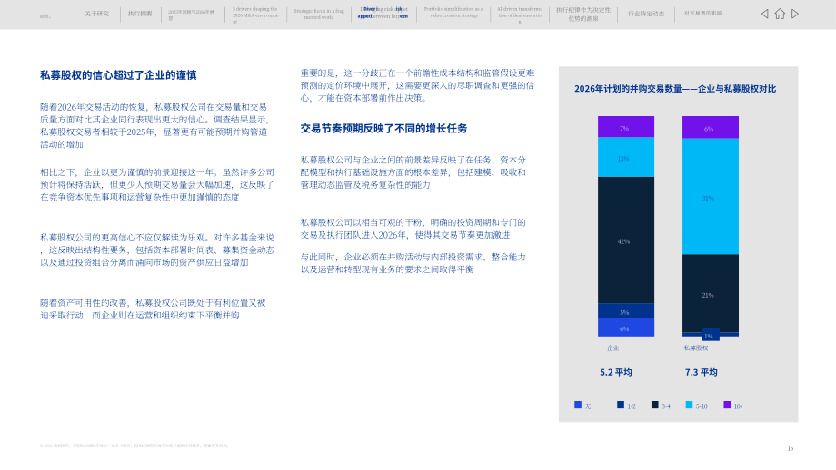Click the 5-10 legend color swatch
The height and width of the screenshot is (470, 836).
pyautogui.click(x=689, y=405)
